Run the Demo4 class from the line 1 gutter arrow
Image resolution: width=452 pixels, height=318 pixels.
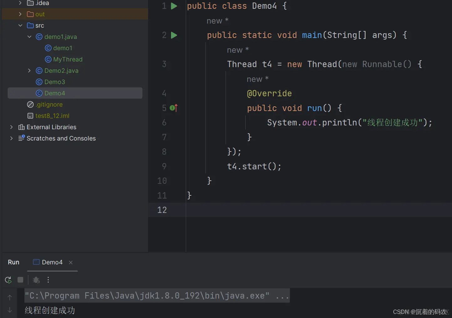[x=174, y=6]
